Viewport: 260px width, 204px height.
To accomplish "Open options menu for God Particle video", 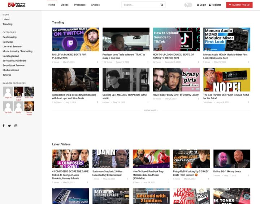I will [x=248, y=102].
